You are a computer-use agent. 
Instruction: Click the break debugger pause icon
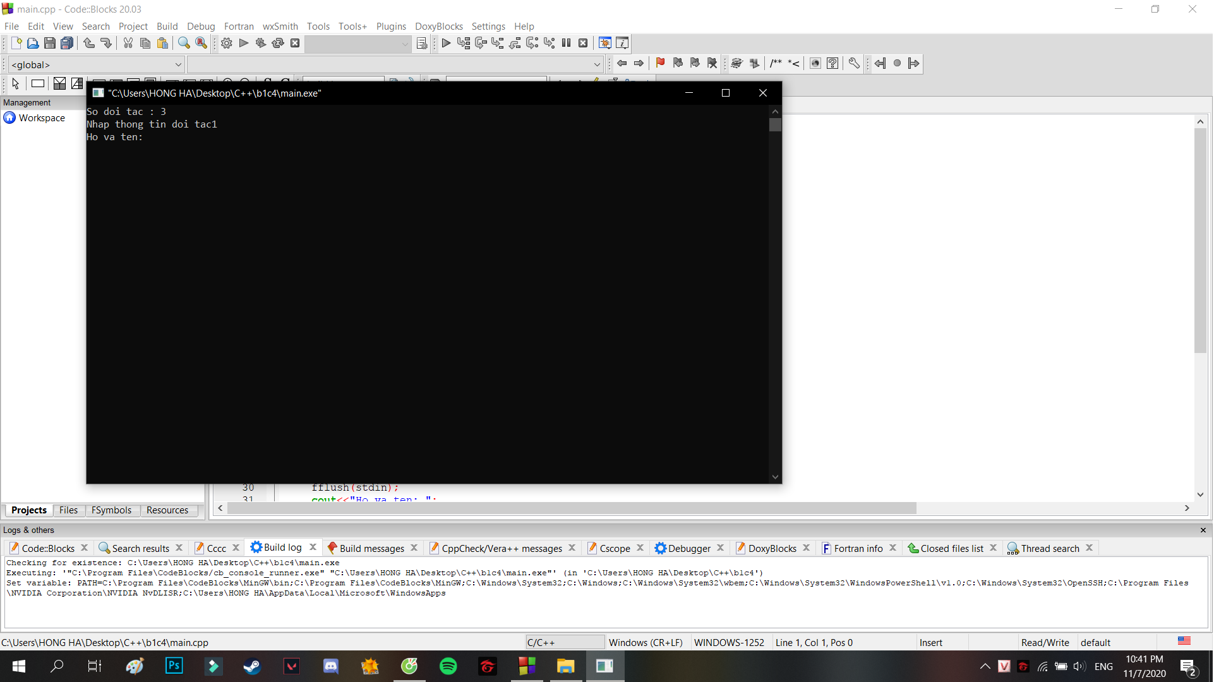coord(567,43)
